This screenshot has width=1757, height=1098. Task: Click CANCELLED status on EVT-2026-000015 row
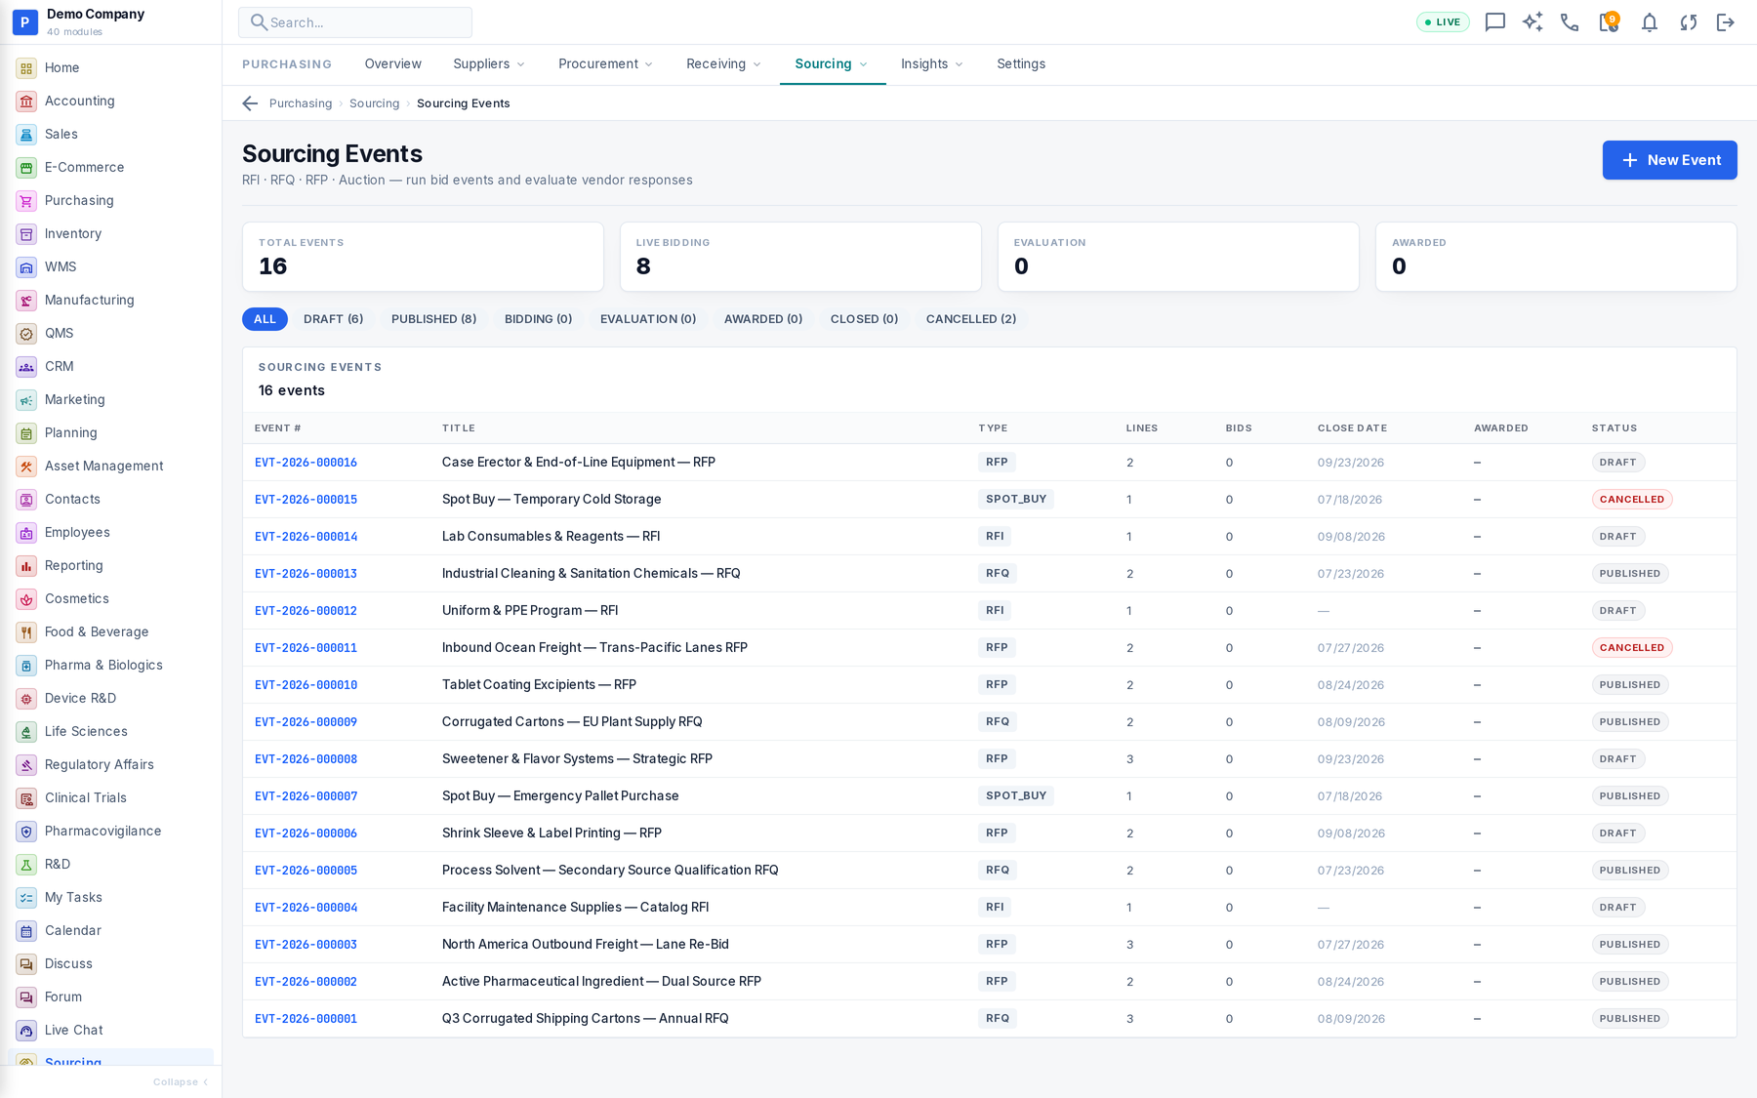[x=1632, y=500]
